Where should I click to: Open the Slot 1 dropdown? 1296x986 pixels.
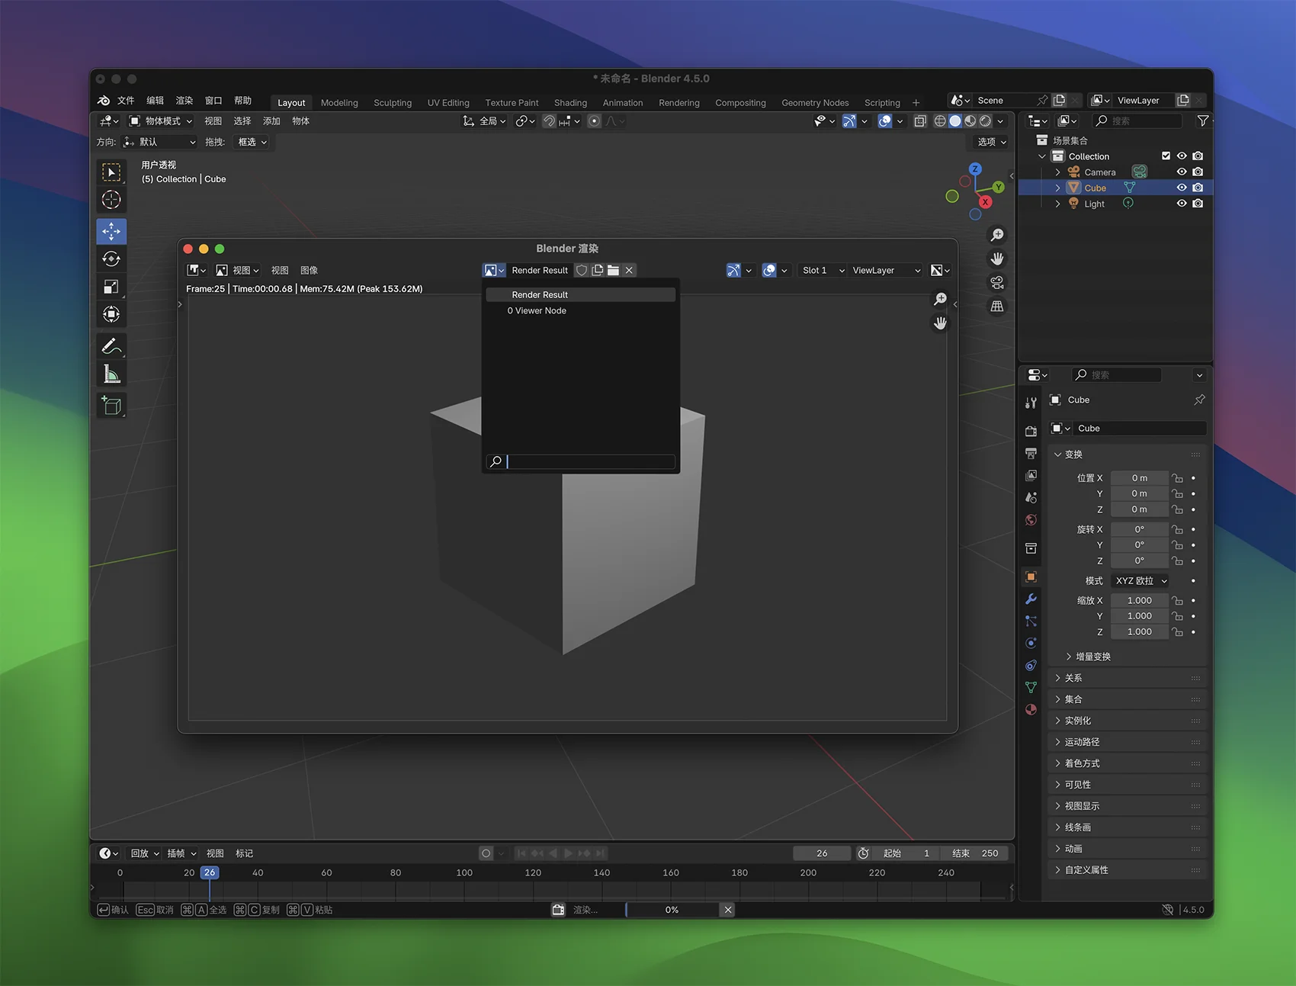click(823, 271)
